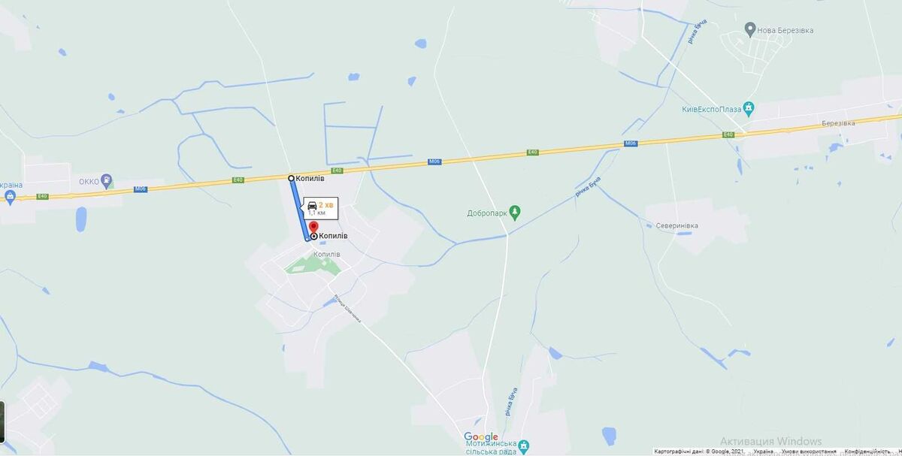The width and height of the screenshot is (902, 456).
Task: Click the red destination pin at Копилів
Action: tap(313, 228)
